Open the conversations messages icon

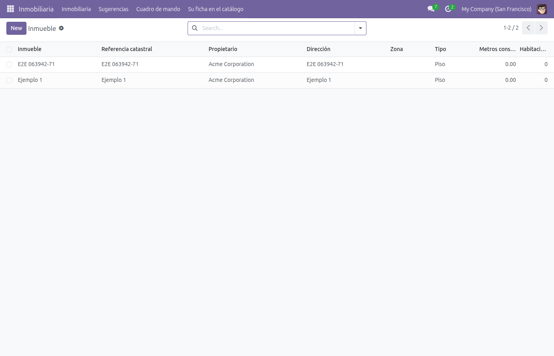431,9
